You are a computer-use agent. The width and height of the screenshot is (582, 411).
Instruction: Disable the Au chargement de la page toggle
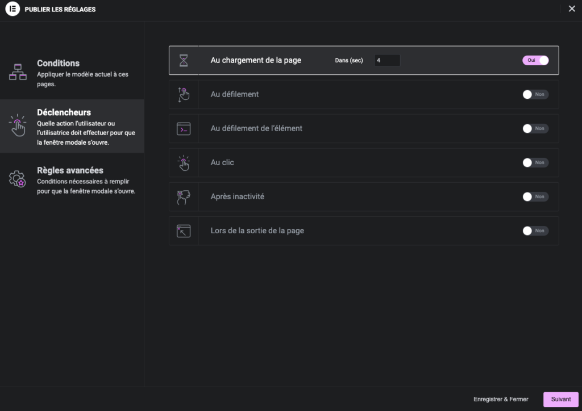[x=535, y=60]
